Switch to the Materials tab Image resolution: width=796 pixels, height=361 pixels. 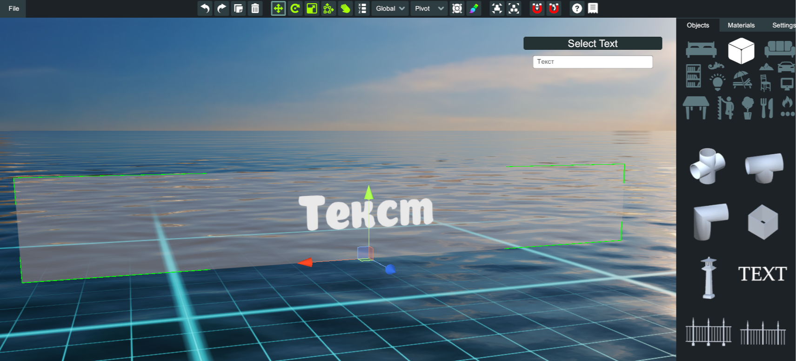741,25
